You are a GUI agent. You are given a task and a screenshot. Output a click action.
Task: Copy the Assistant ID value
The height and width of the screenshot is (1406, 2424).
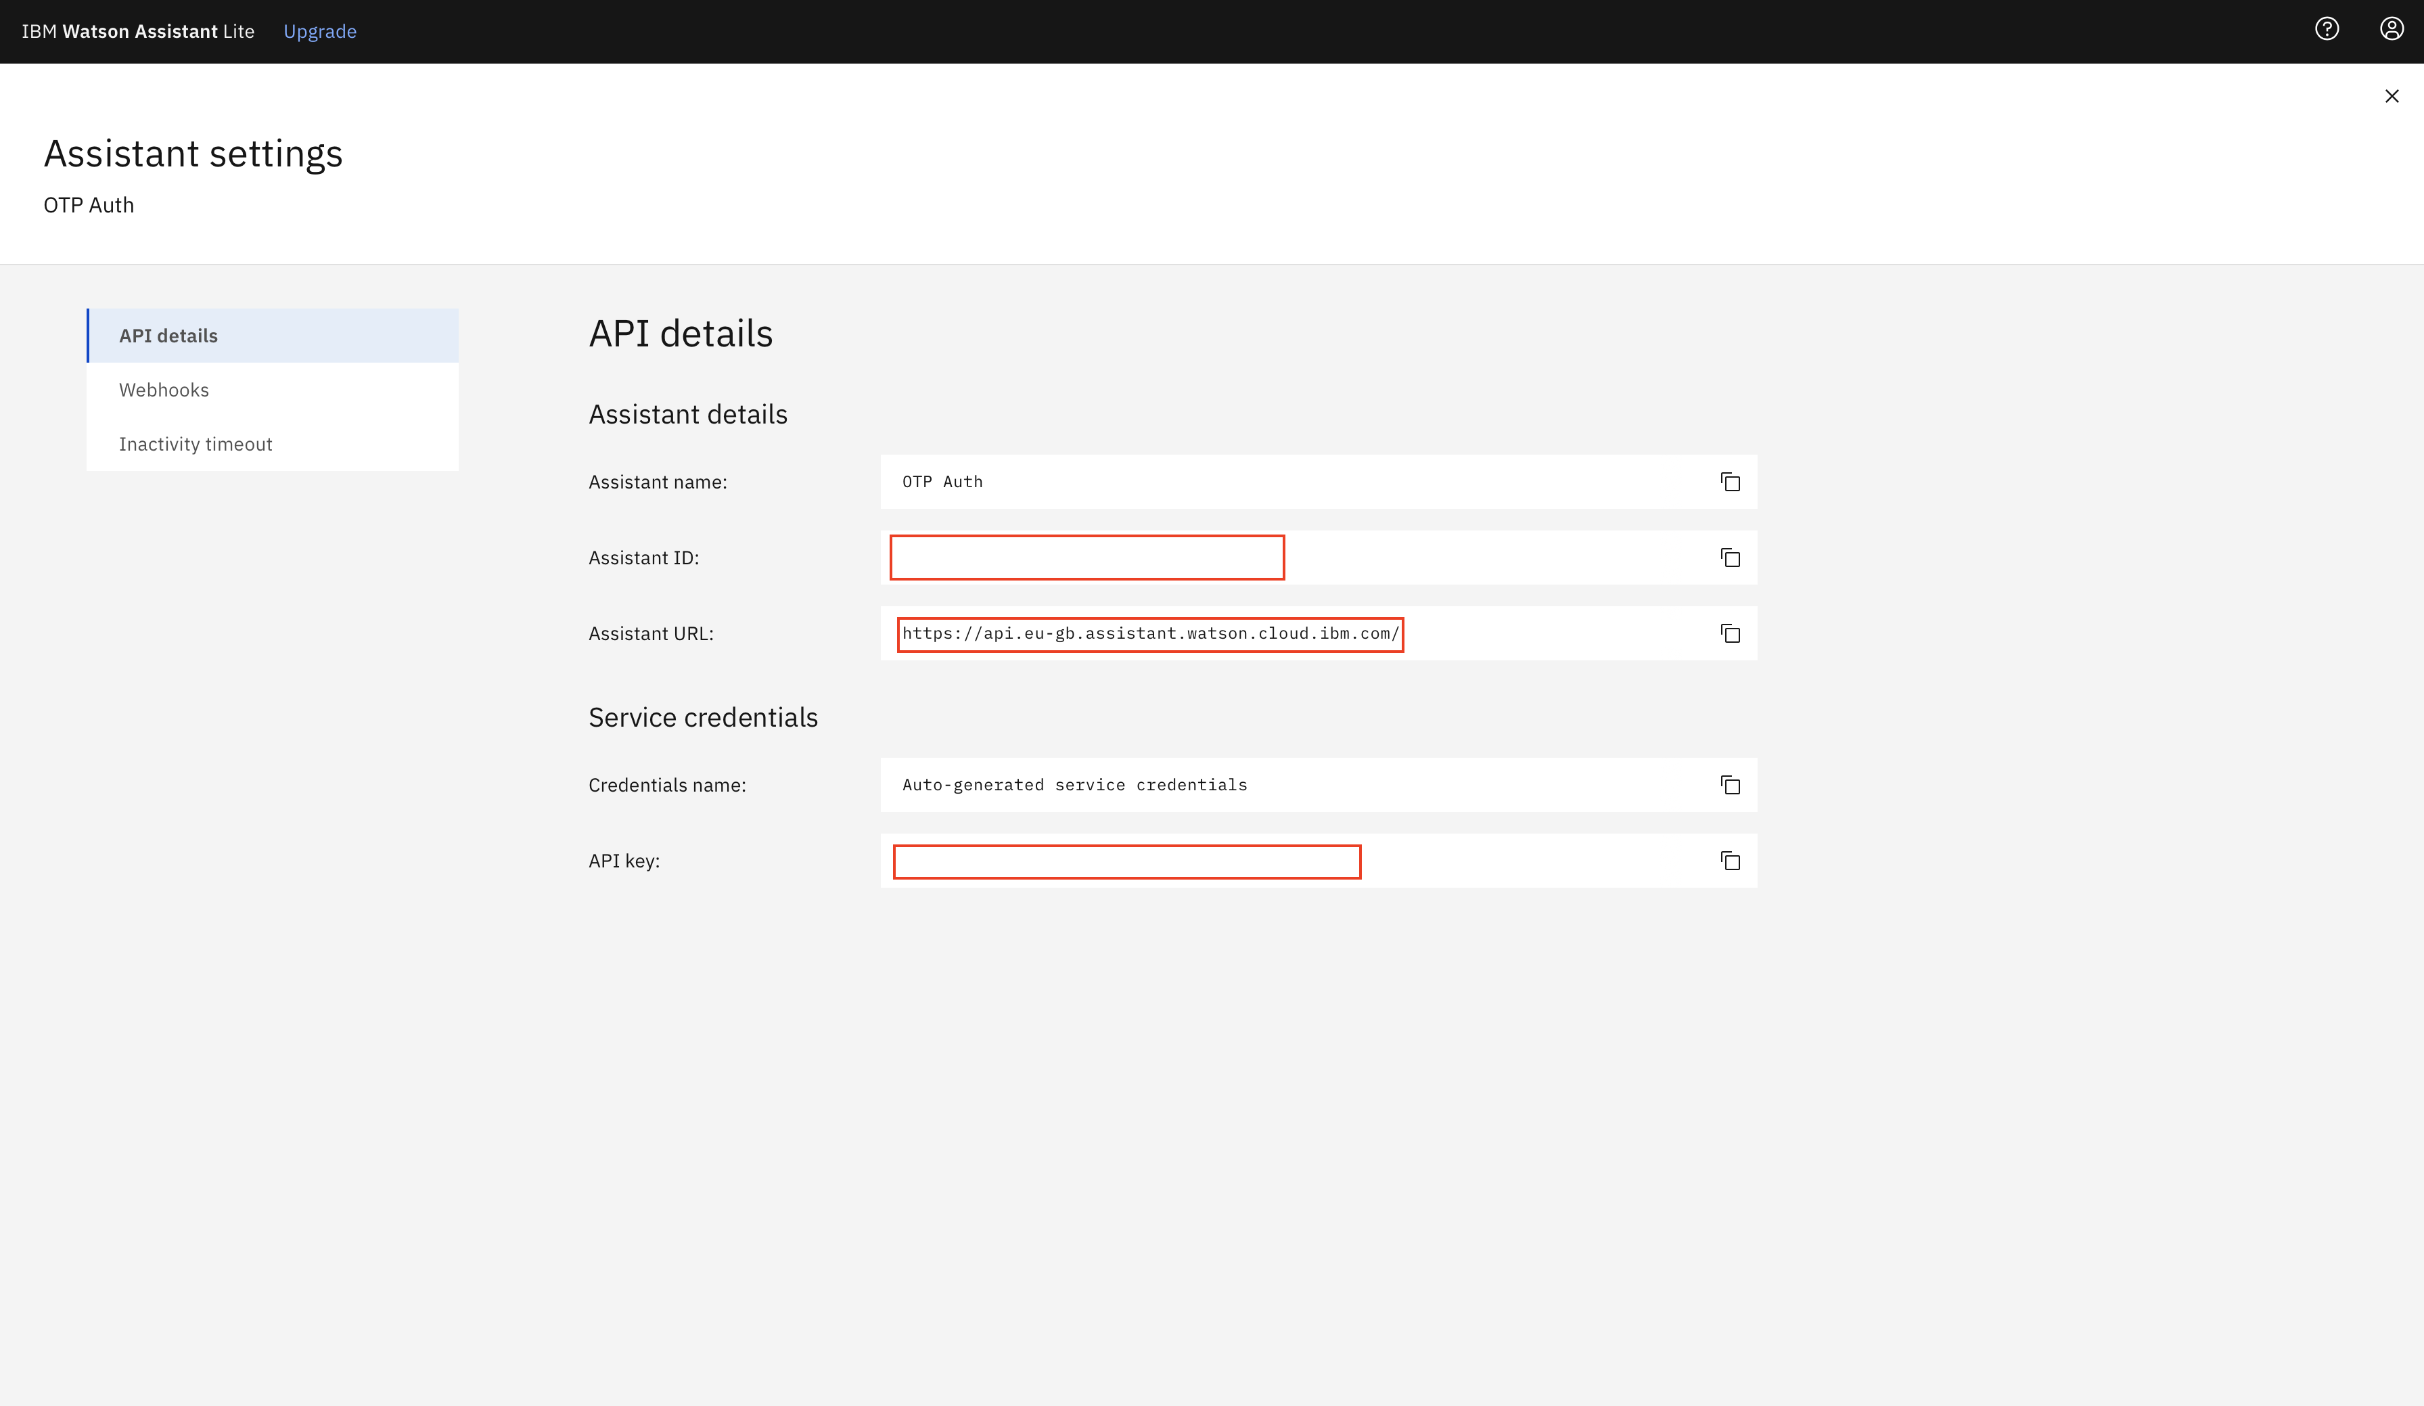(x=1729, y=558)
